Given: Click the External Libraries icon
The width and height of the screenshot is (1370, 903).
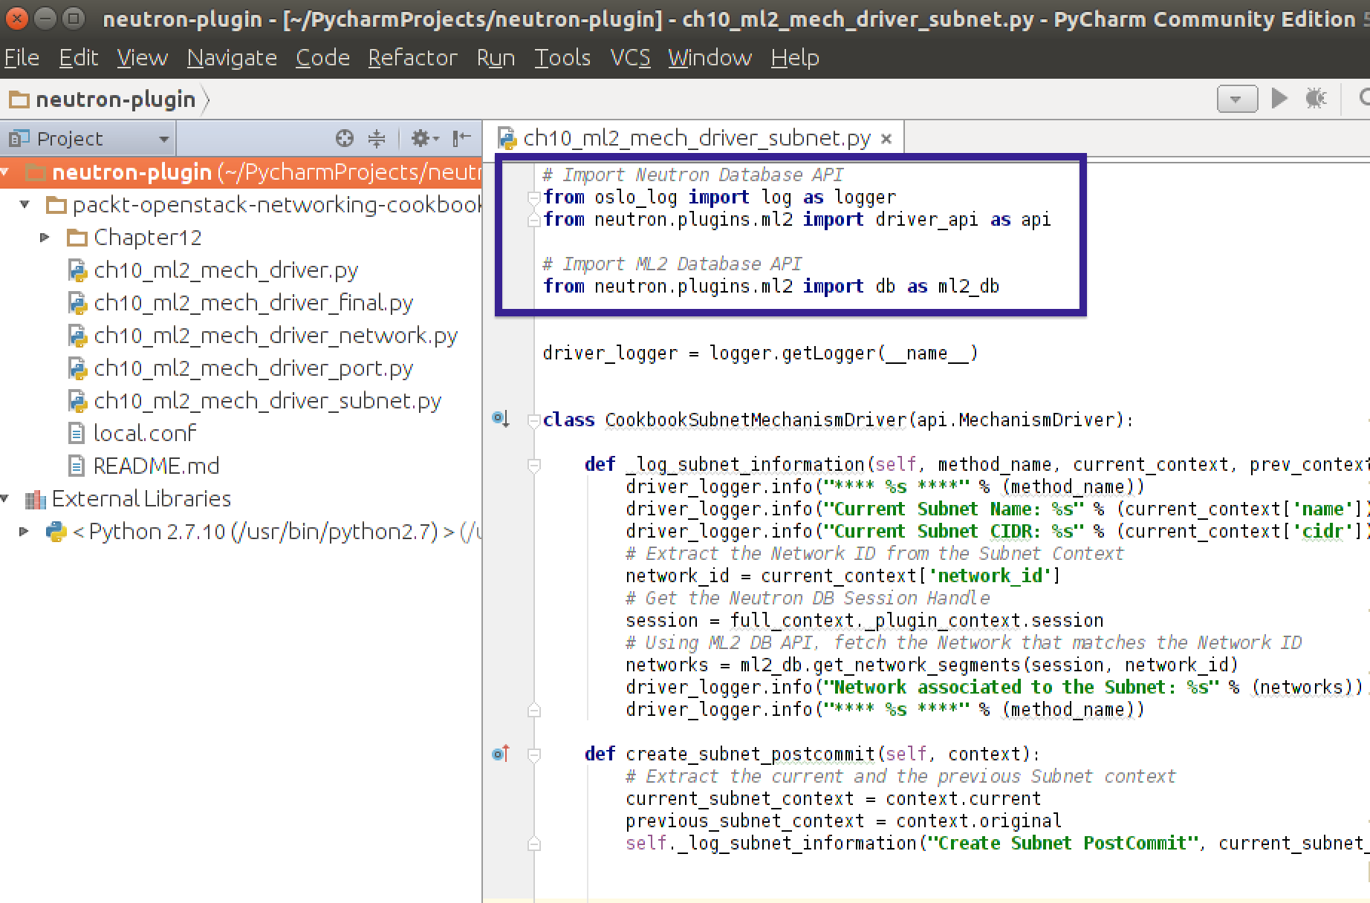Looking at the screenshot, I should pyautogui.click(x=36, y=499).
